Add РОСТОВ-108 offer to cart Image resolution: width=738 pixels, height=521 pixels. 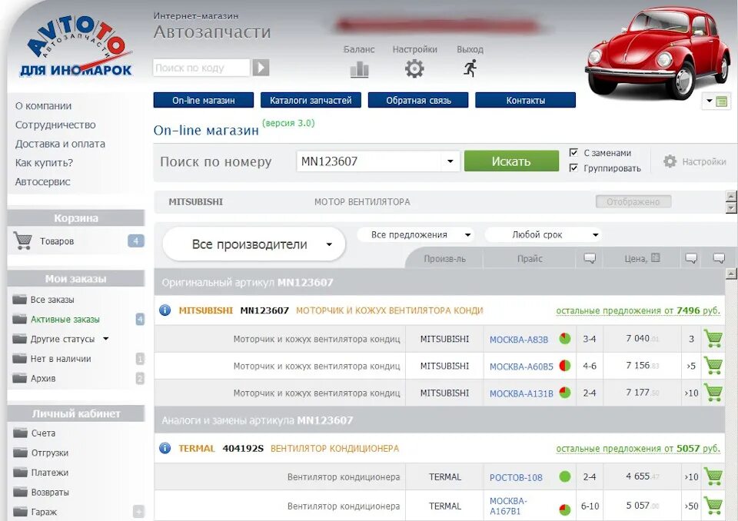pyautogui.click(x=713, y=476)
